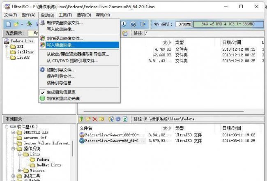Open the 工具(T) menu

pos(65,15)
